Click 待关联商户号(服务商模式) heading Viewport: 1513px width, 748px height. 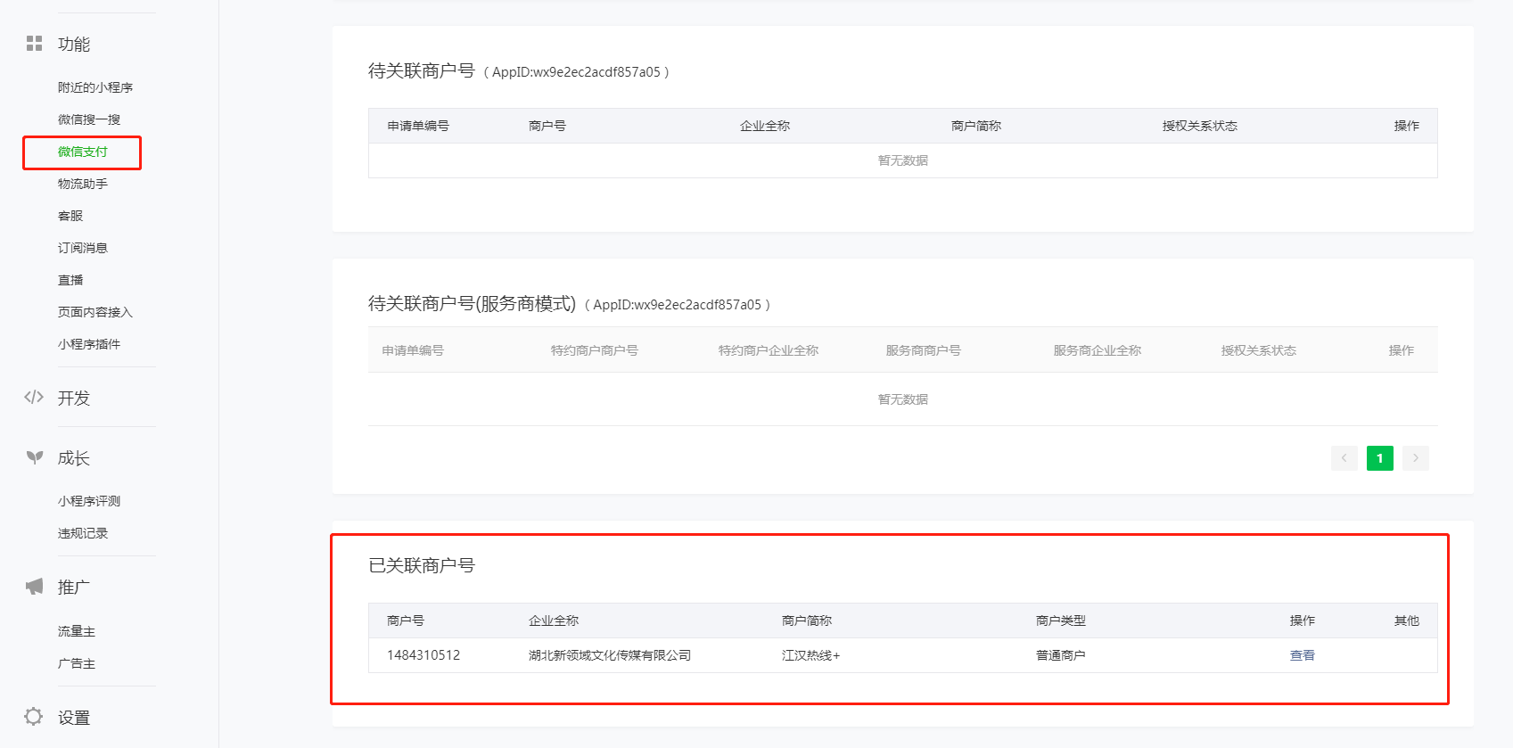[x=473, y=304]
